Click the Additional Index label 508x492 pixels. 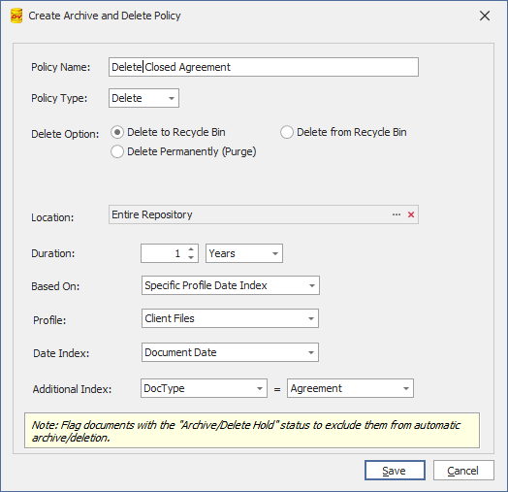click(72, 389)
